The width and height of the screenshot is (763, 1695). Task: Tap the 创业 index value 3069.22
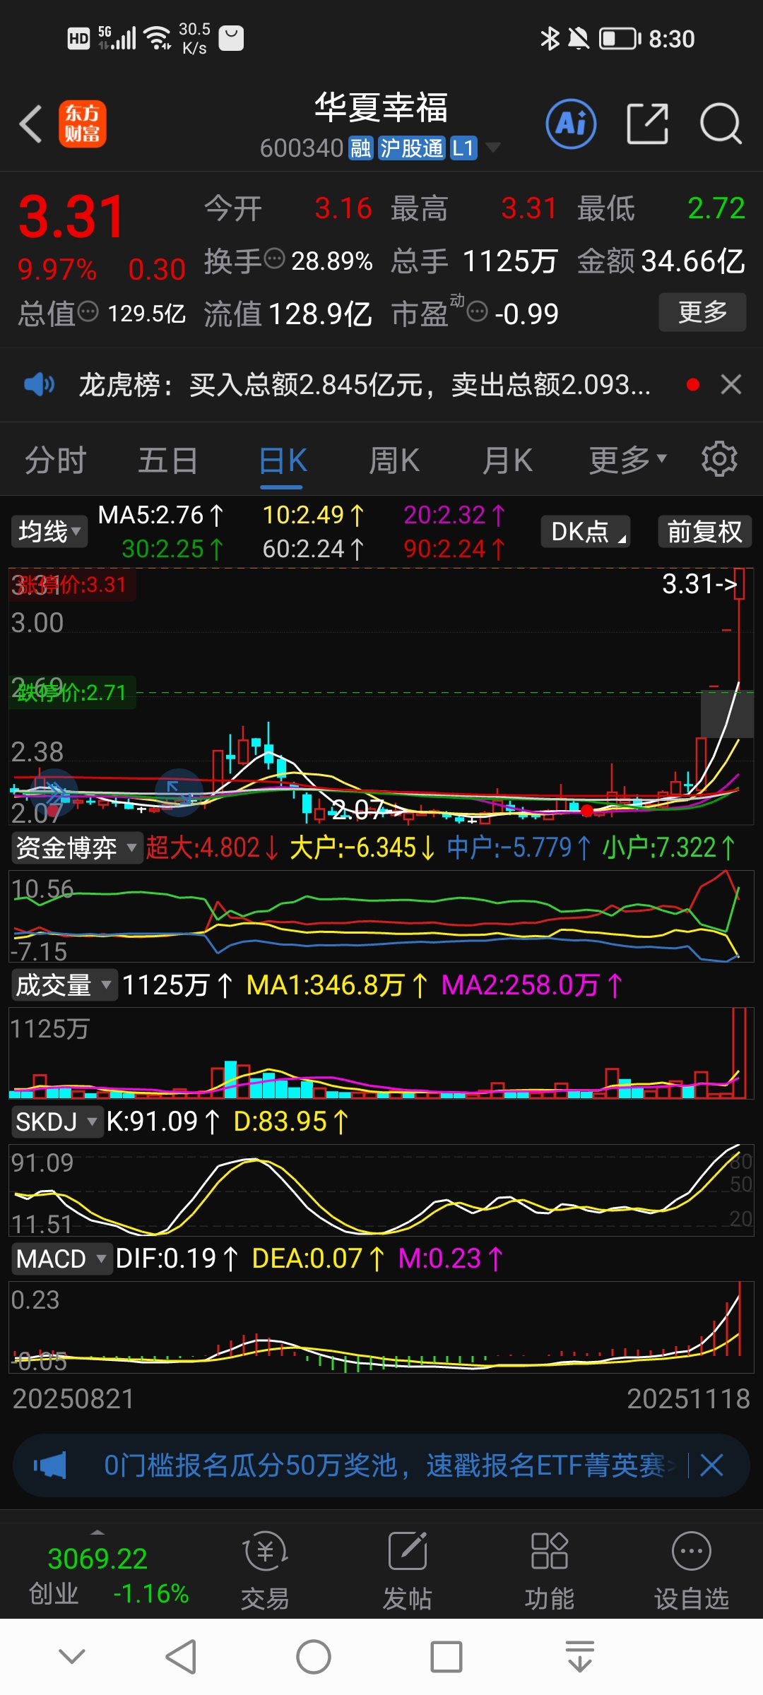(97, 1559)
